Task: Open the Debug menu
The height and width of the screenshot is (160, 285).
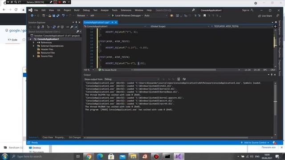Action: click(x=86, y=10)
